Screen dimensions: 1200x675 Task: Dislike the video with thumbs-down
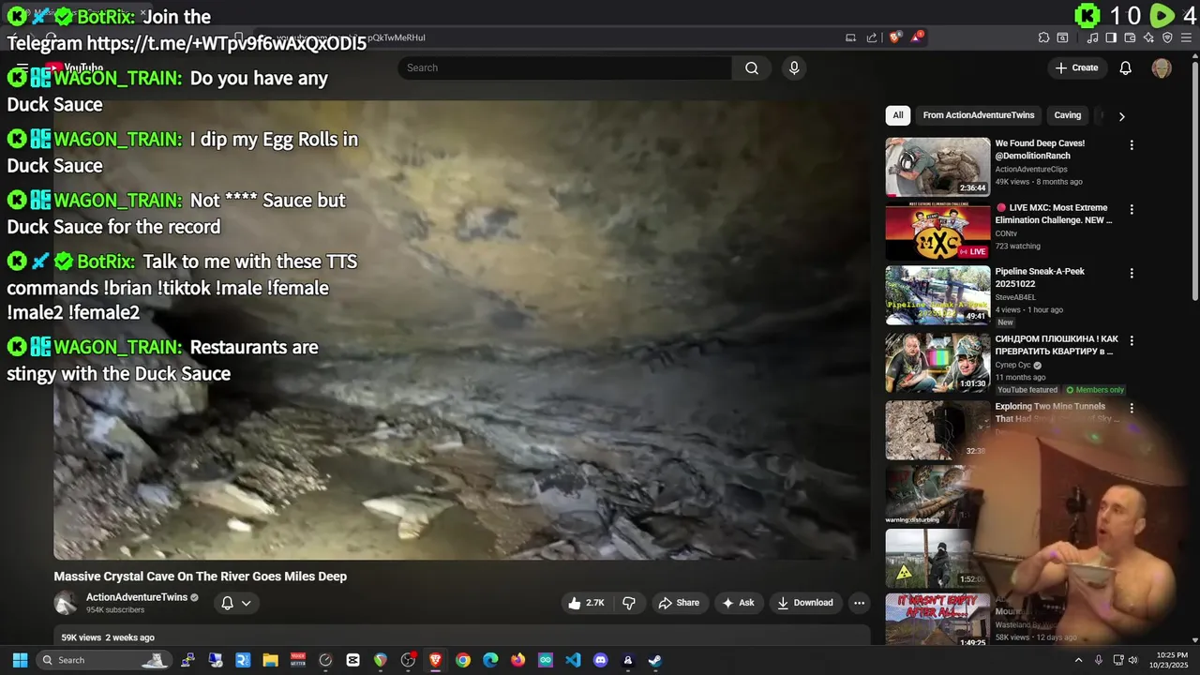pos(629,603)
